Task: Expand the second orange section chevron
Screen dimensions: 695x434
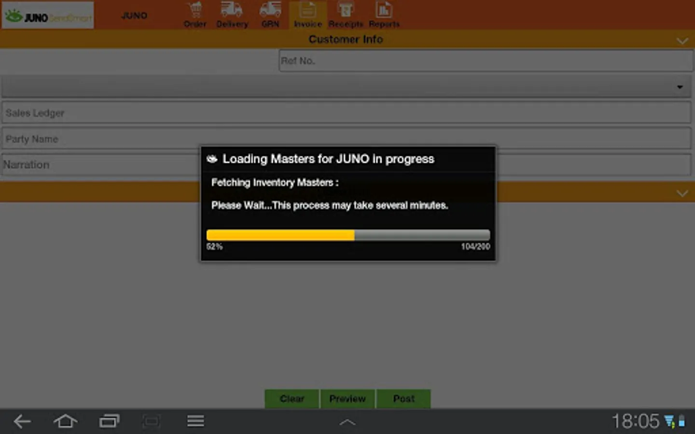Action: [682, 193]
